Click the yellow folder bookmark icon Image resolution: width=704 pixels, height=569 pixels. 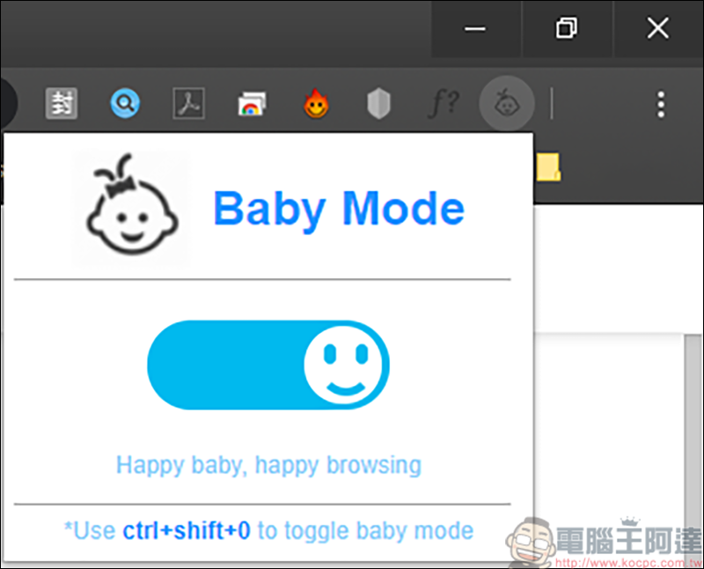click(548, 167)
